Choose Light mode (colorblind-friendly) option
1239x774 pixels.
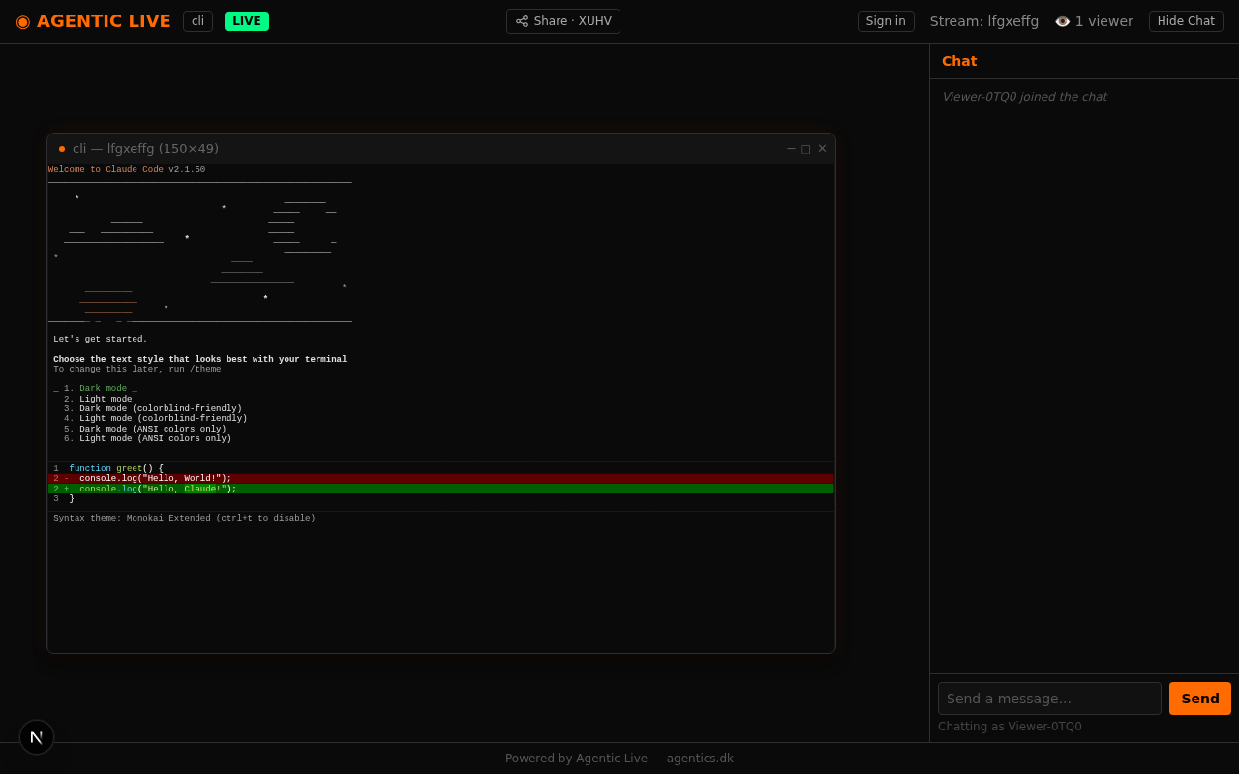(163, 419)
